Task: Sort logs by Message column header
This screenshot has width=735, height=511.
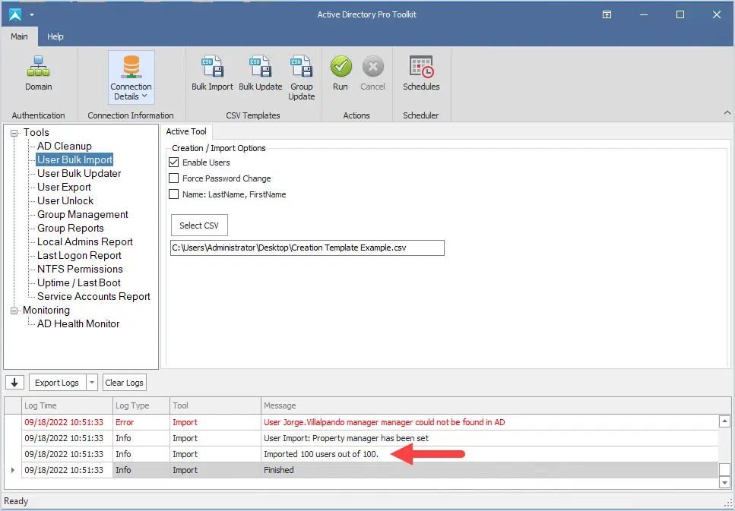Action: (496, 405)
